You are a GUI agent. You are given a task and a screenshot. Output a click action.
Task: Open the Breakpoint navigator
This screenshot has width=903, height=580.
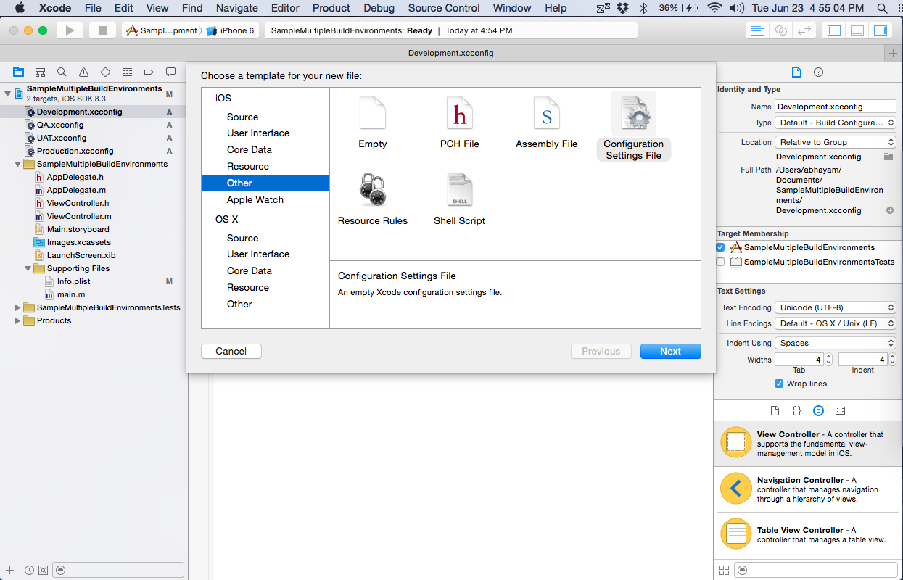pyautogui.click(x=149, y=72)
